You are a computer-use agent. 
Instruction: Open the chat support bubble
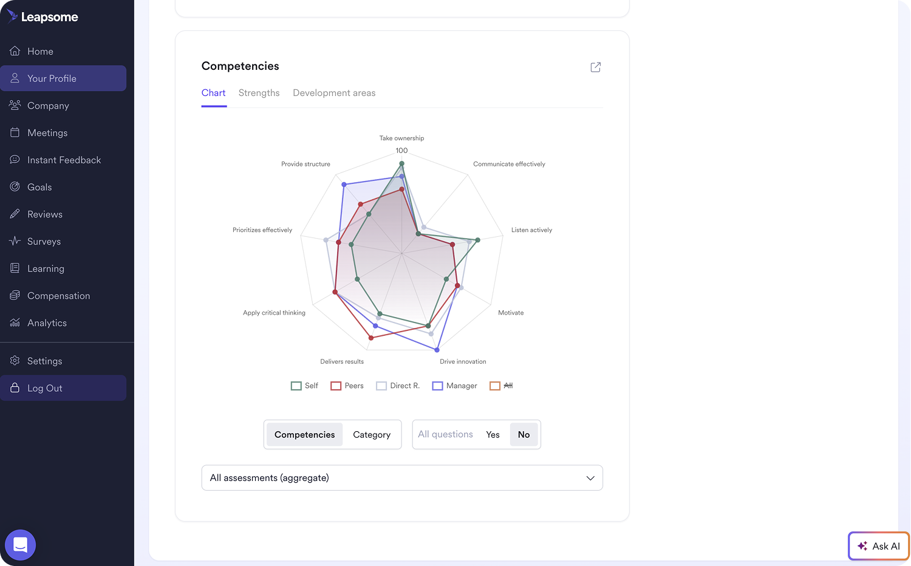(20, 545)
